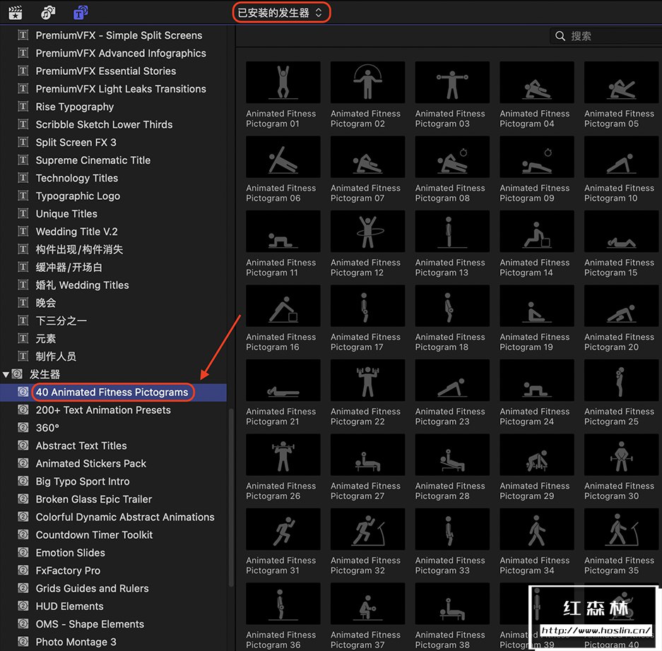Open the Photos and Audio sidebar icon
Screen dimensions: 662x651
click(48, 13)
